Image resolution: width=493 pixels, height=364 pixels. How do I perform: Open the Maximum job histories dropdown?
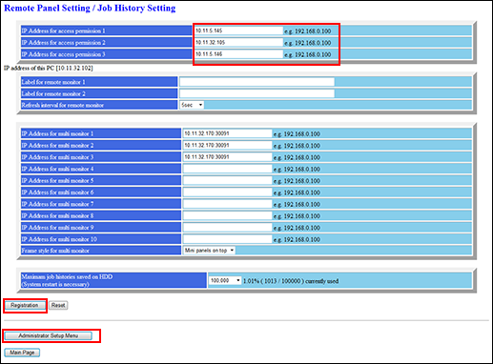pos(225,280)
